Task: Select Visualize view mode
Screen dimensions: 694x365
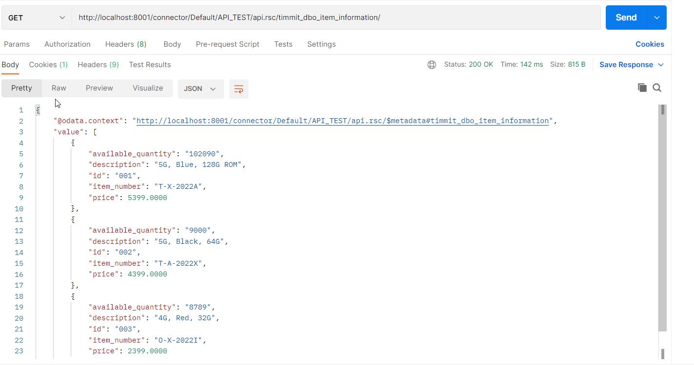Action: point(148,89)
